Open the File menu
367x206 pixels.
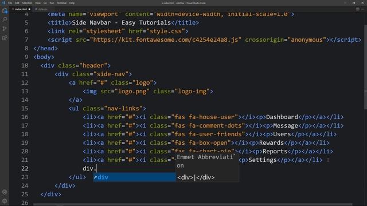click(x=10, y=3)
